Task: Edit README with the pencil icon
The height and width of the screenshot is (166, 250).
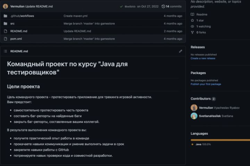Action: point(181,51)
